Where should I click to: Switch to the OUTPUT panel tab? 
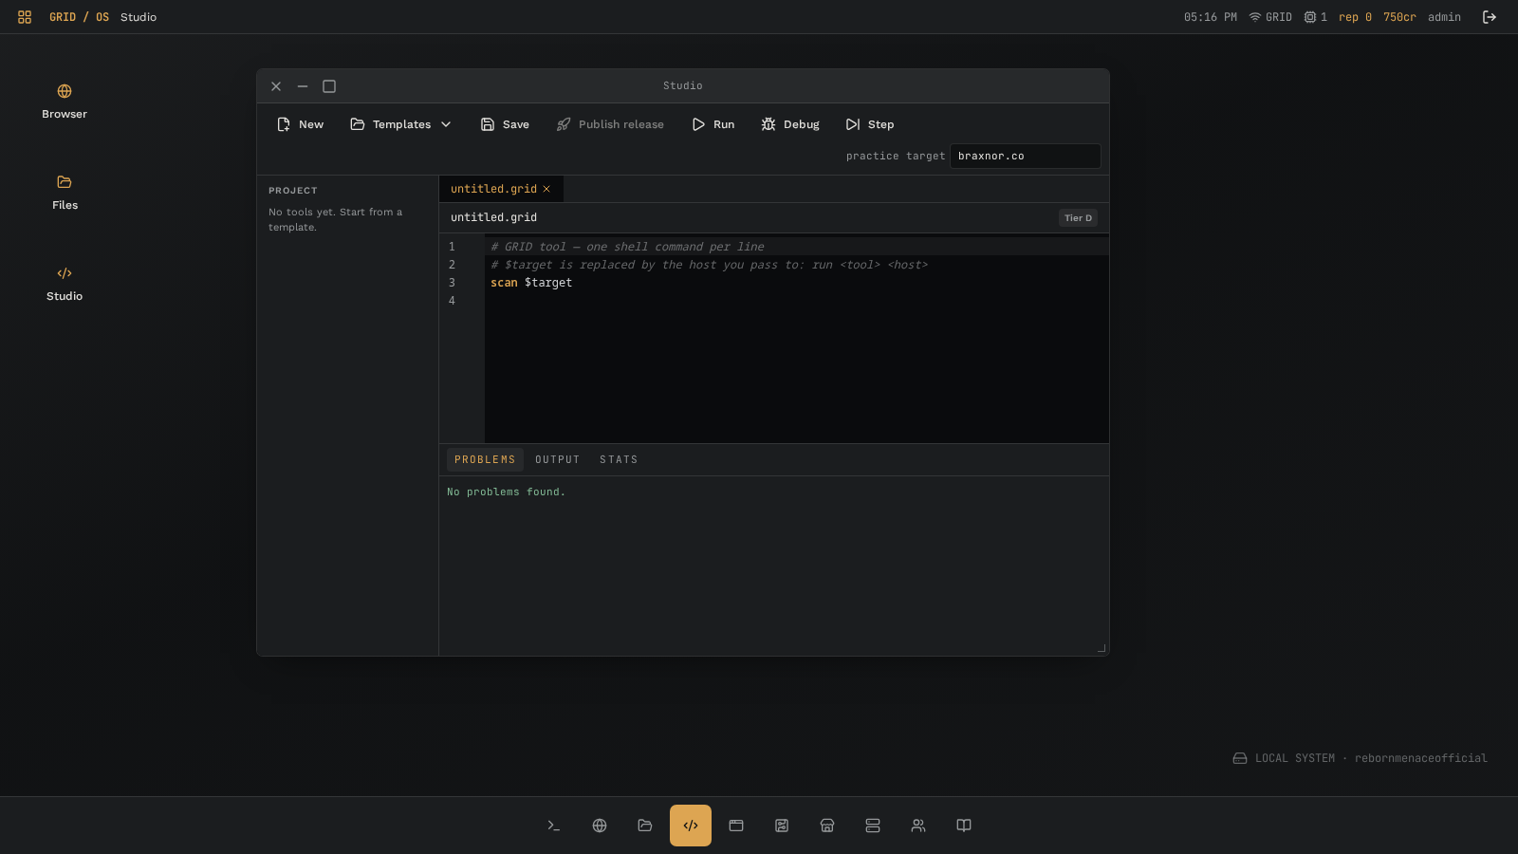click(x=557, y=459)
